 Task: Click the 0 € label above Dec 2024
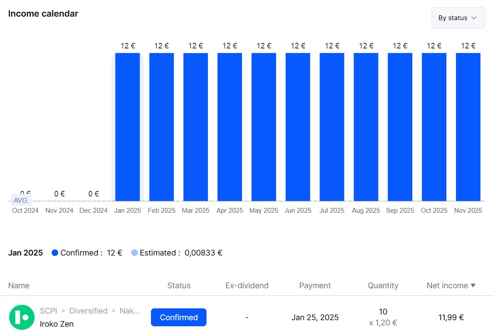click(x=94, y=194)
